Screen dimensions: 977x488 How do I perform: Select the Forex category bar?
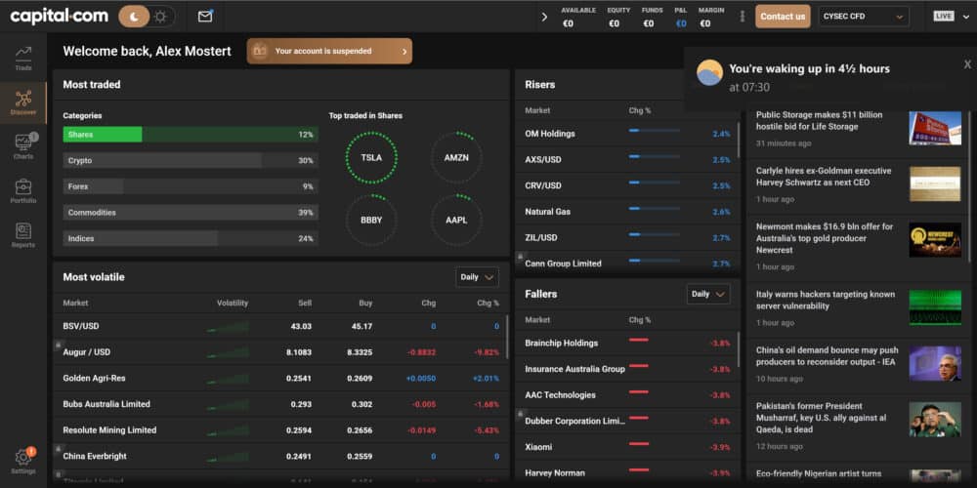click(x=191, y=186)
